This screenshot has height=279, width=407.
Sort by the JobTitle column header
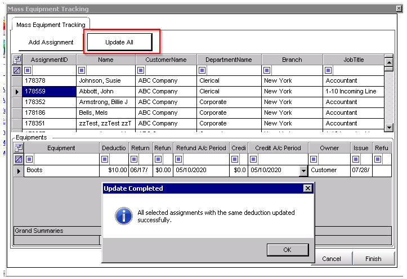click(354, 60)
